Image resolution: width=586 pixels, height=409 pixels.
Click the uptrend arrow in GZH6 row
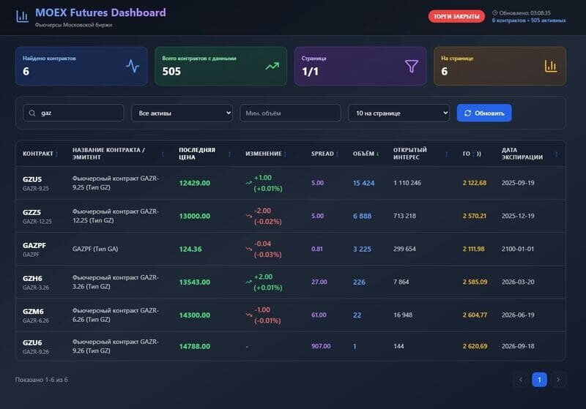248,282
